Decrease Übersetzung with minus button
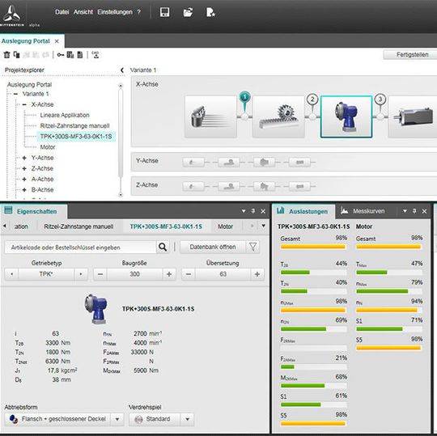 pyautogui.click(x=189, y=274)
